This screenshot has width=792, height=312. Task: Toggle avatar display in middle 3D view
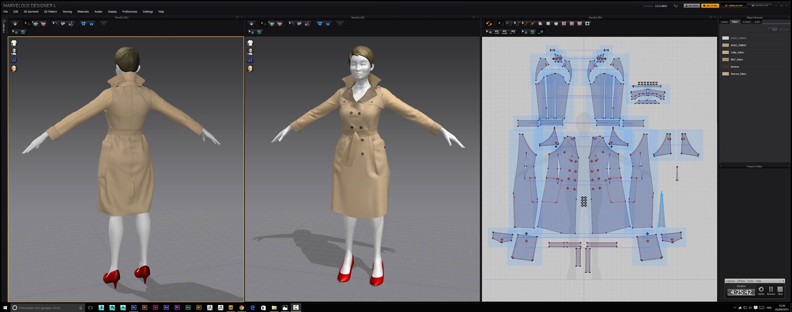(x=250, y=51)
